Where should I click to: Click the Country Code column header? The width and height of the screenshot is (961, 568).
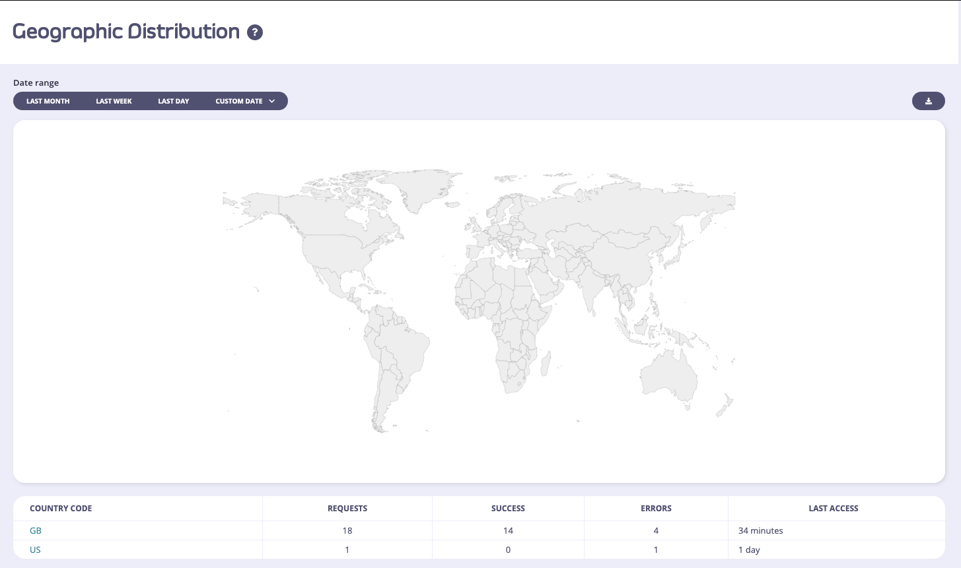[x=61, y=508]
